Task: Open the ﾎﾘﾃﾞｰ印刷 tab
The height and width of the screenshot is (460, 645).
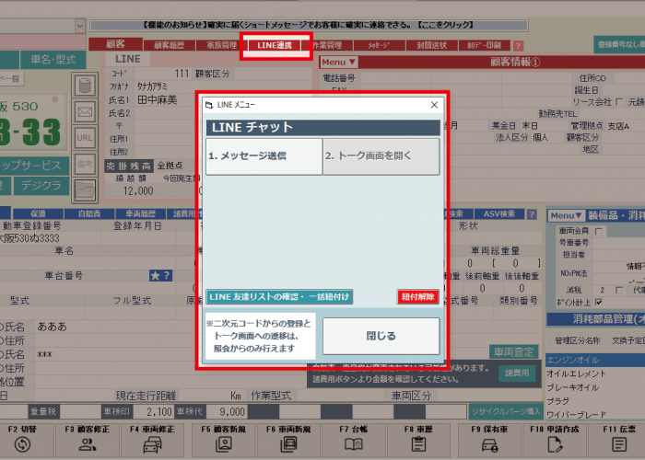Action: pos(484,45)
